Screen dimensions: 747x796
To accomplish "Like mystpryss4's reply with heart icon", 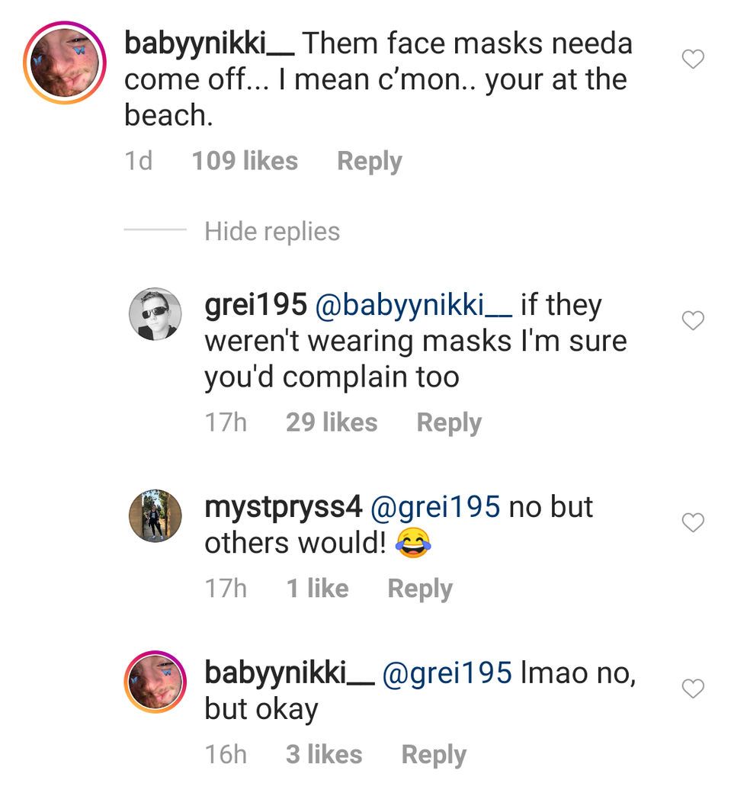I will pyautogui.click(x=692, y=522).
